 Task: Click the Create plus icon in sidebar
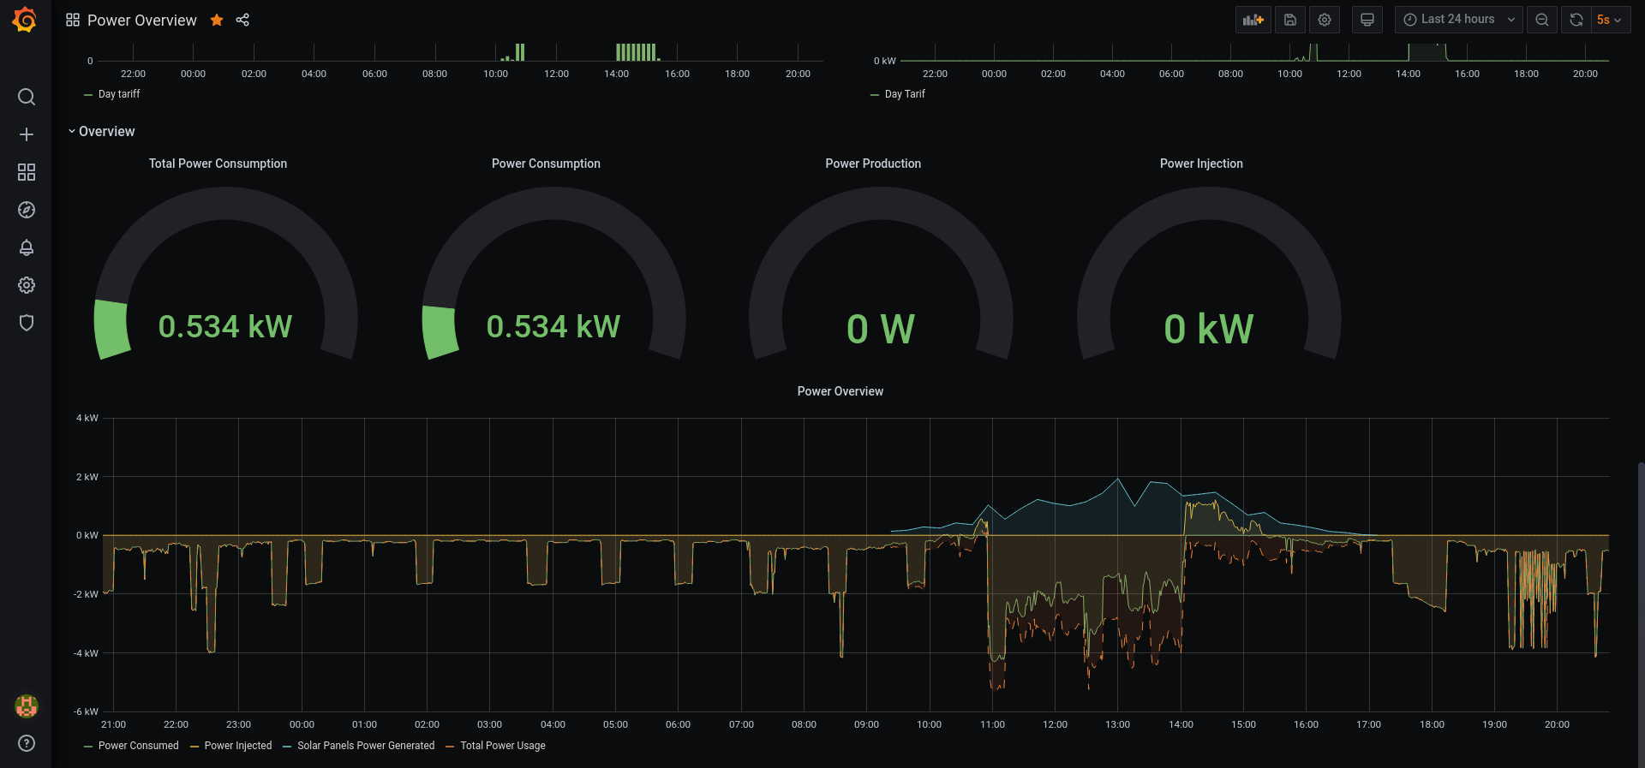tap(27, 134)
